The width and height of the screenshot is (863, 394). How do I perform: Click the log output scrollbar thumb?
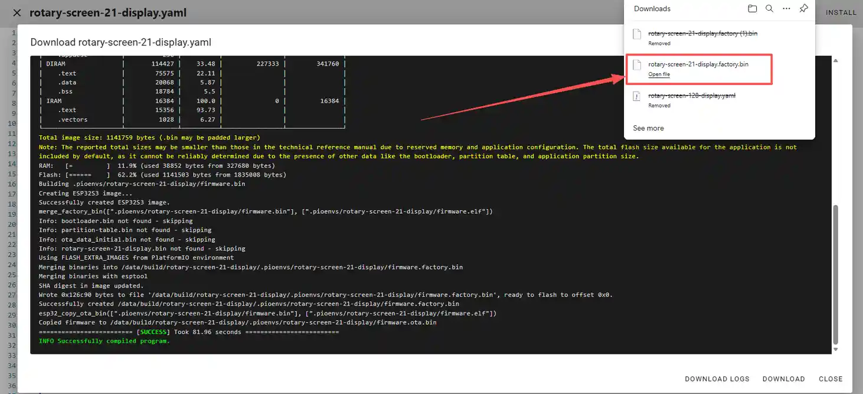(835, 275)
